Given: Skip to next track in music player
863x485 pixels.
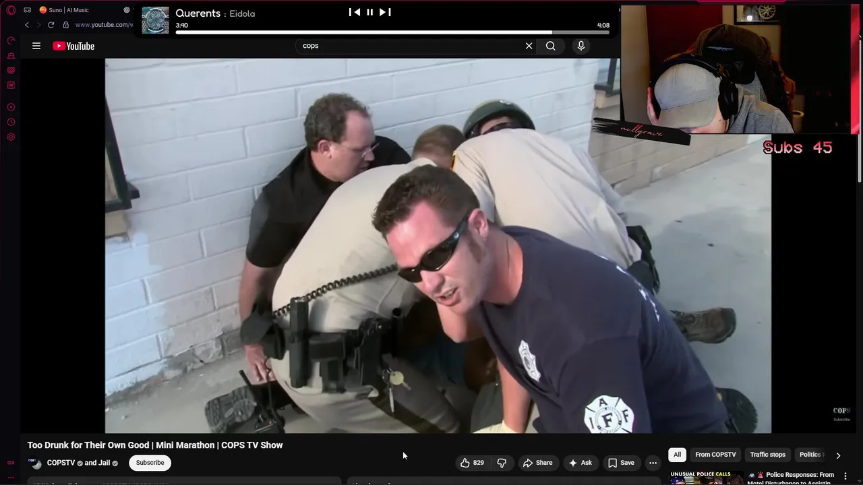Looking at the screenshot, I should click(385, 12).
